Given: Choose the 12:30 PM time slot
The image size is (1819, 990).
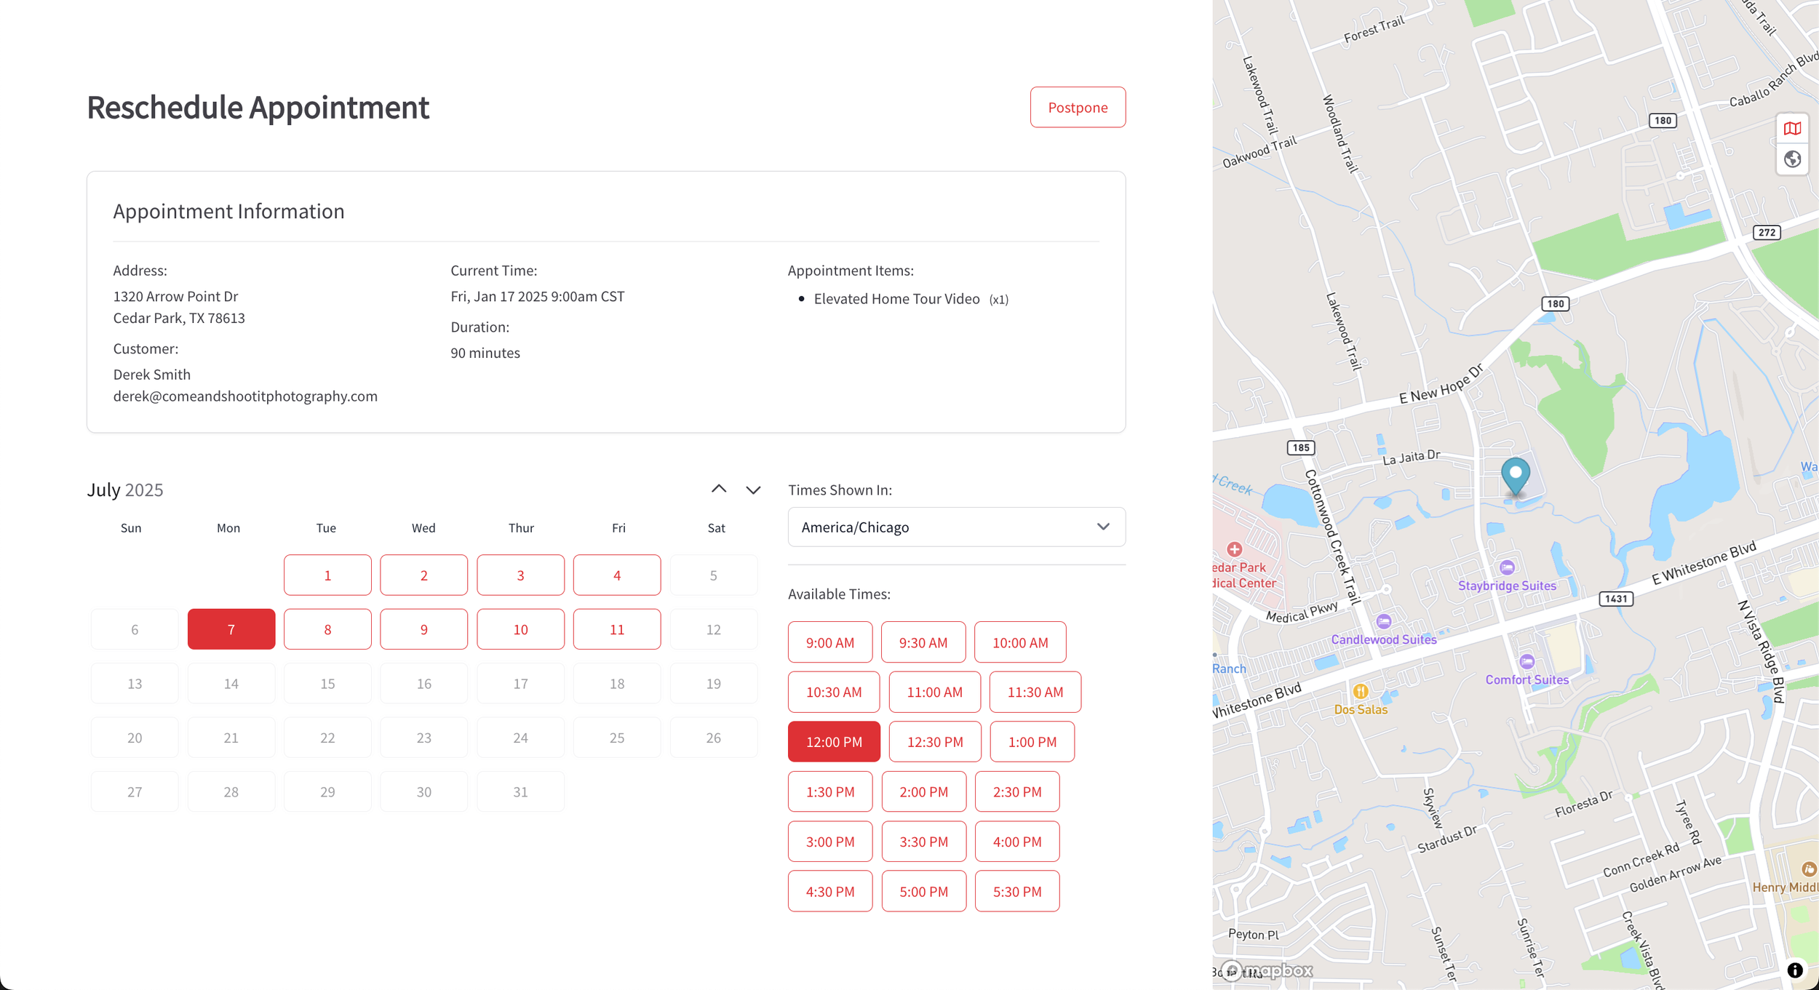Looking at the screenshot, I should (934, 742).
